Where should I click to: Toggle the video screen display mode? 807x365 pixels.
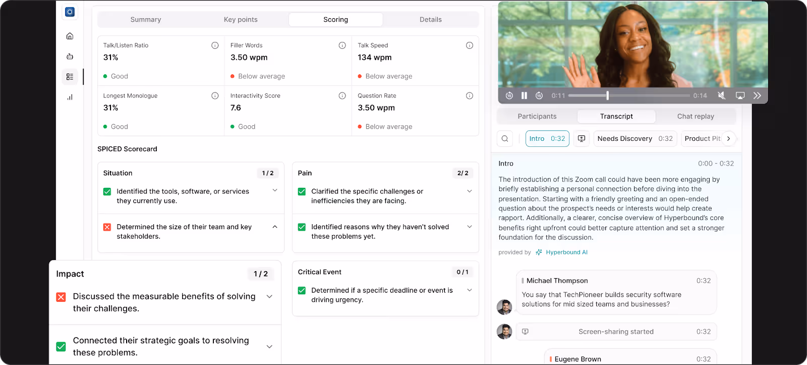[740, 95]
